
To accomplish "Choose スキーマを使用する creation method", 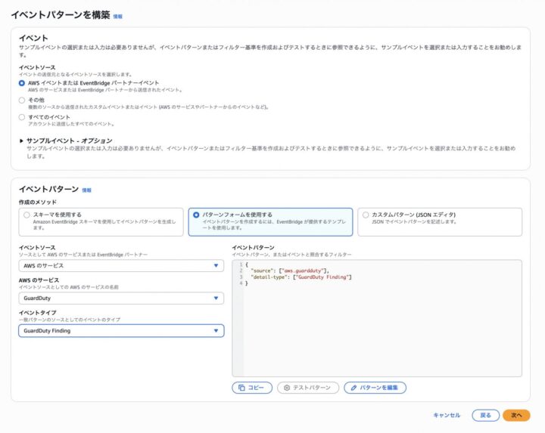I will pos(27,215).
